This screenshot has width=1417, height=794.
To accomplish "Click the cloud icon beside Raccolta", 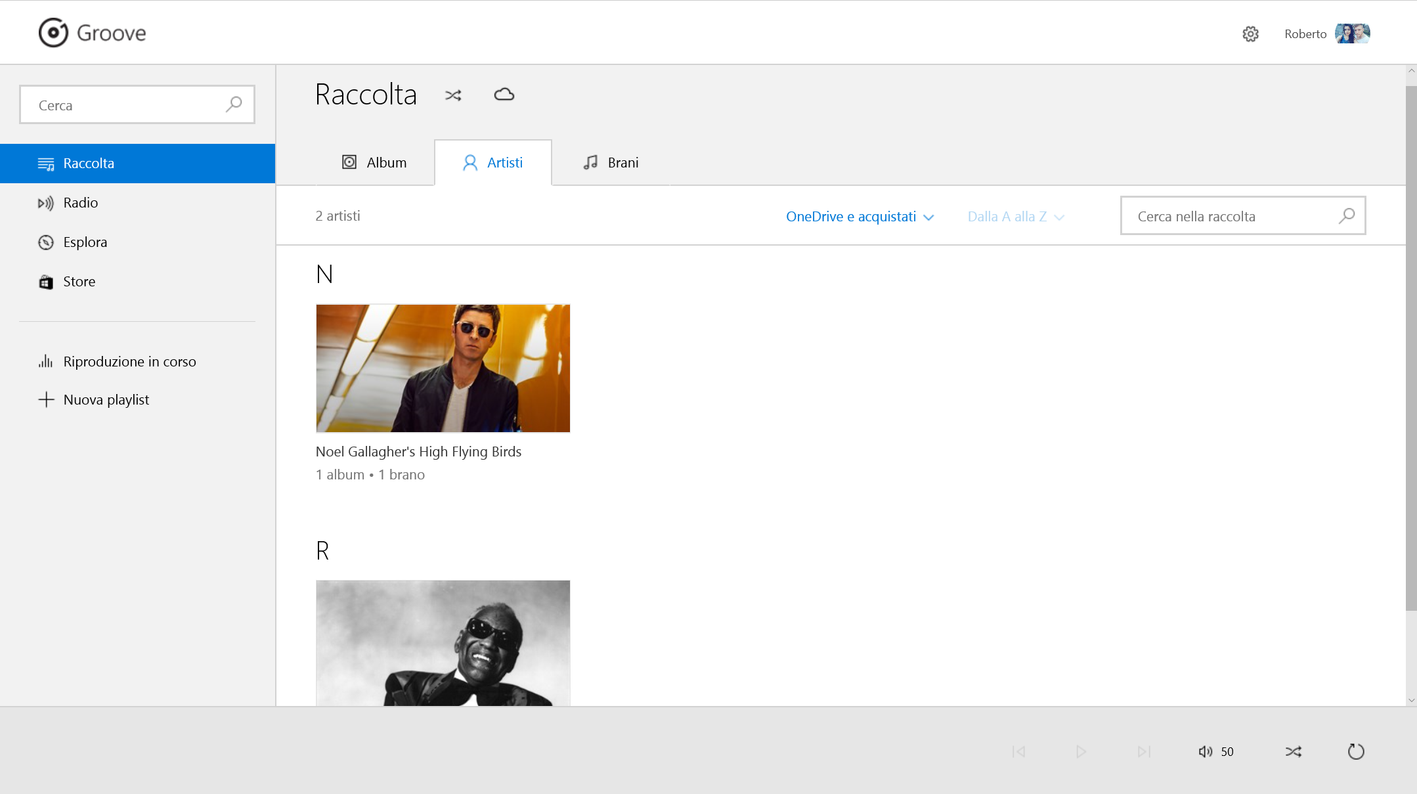I will 504,95.
